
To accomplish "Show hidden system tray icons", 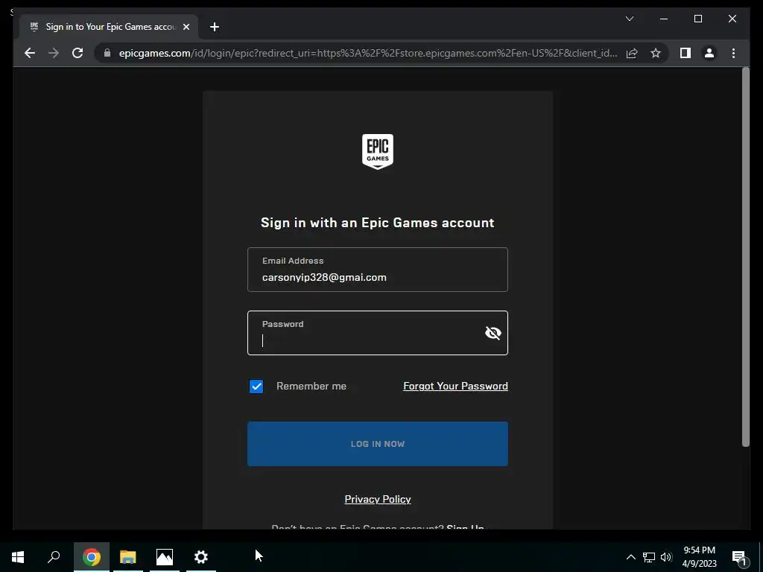I will [630, 557].
